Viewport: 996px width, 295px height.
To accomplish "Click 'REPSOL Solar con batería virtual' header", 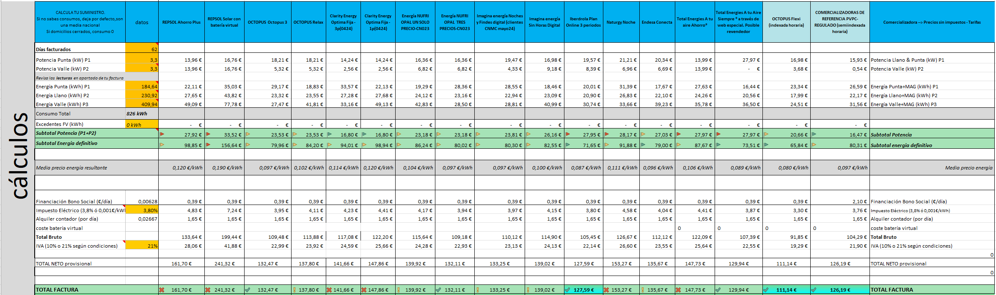I will [x=224, y=22].
